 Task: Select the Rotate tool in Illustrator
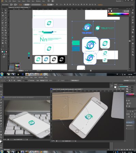pyautogui.click(x=3, y=25)
